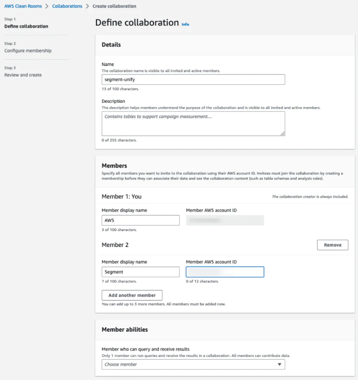
Task: Click Member 2 display name field
Action: (x=141, y=272)
